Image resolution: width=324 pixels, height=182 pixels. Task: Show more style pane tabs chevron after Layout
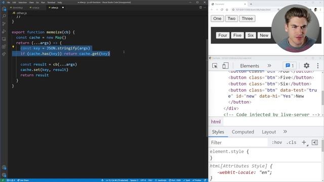285,131
